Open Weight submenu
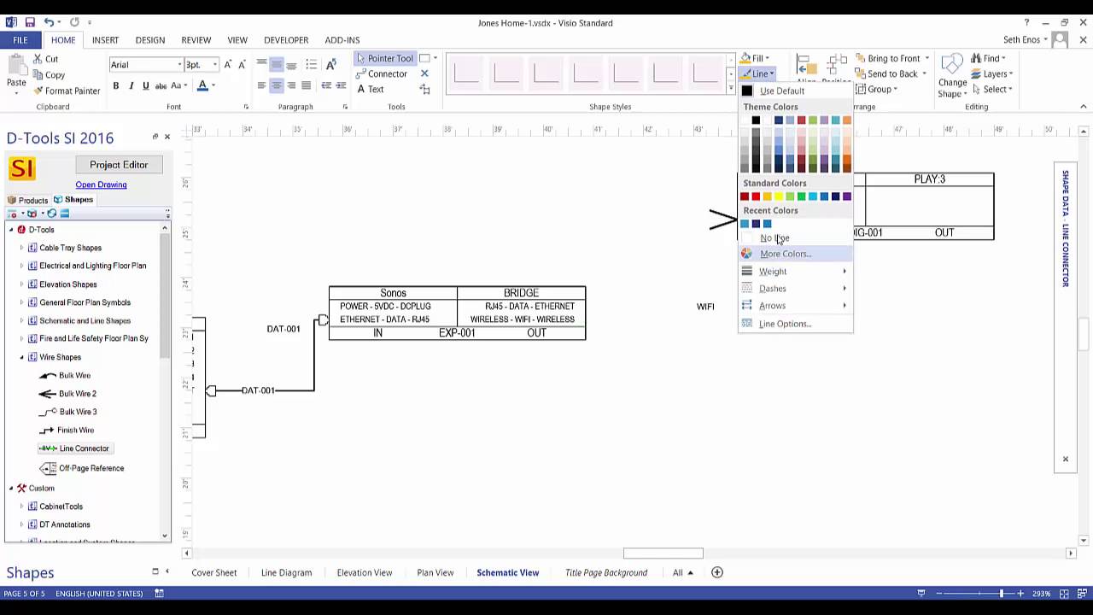 click(795, 272)
